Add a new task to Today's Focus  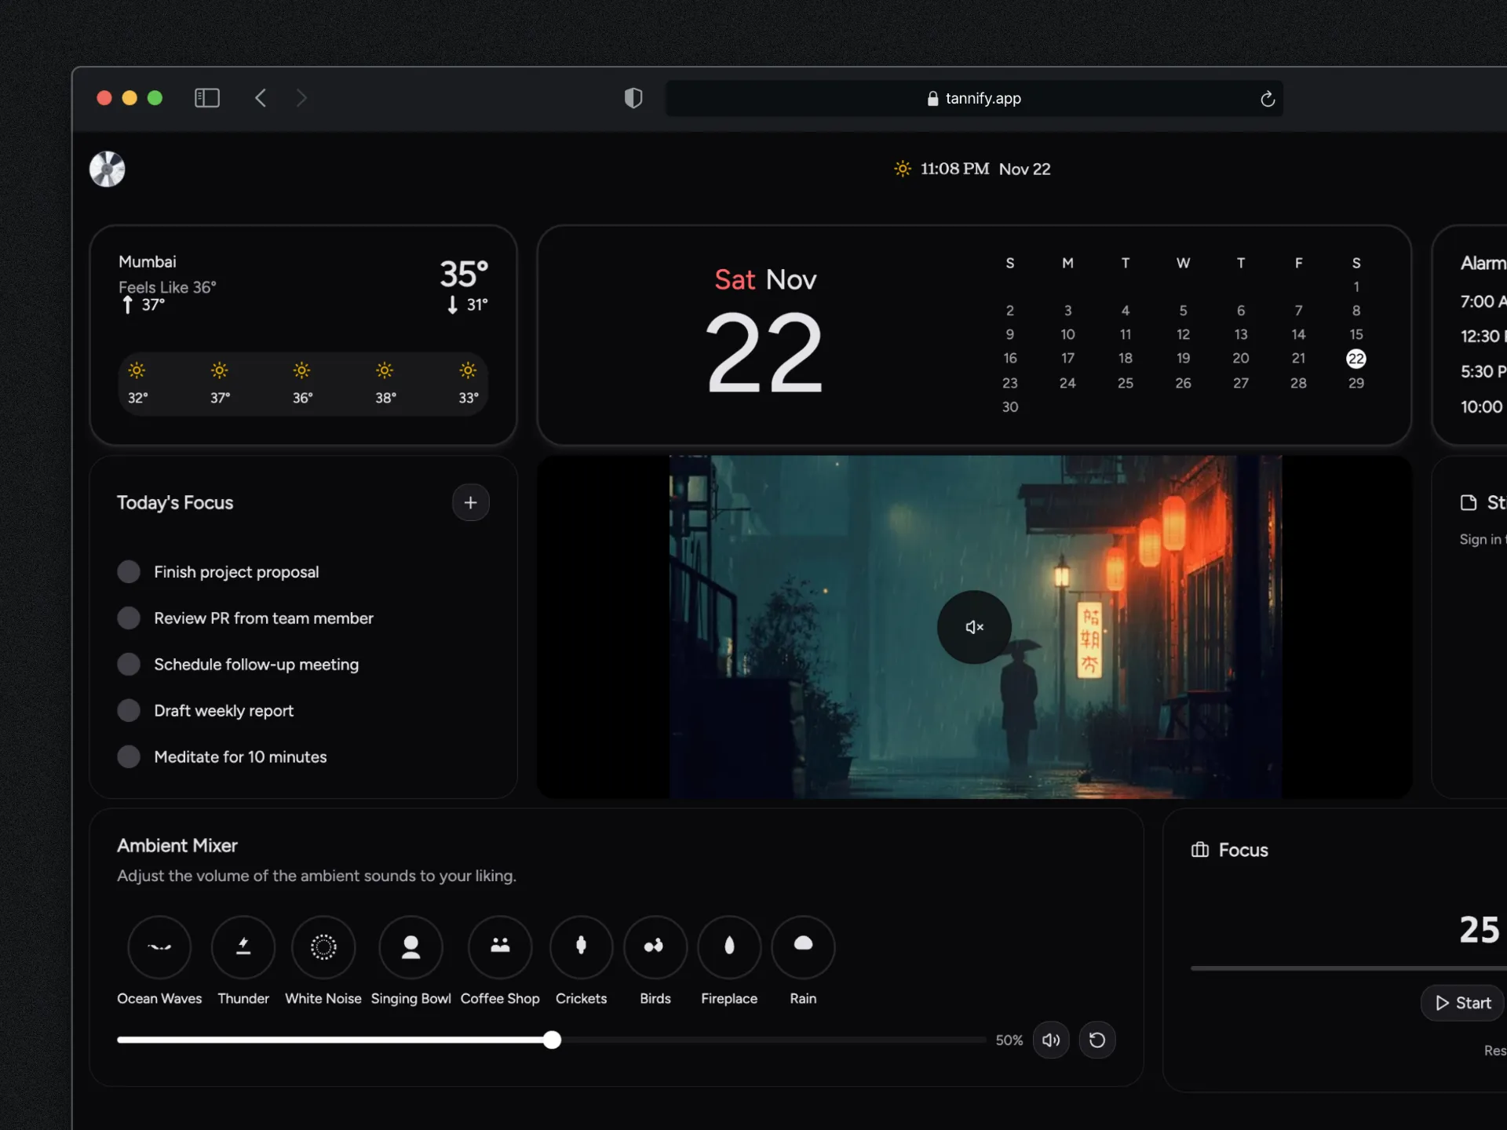point(471,502)
